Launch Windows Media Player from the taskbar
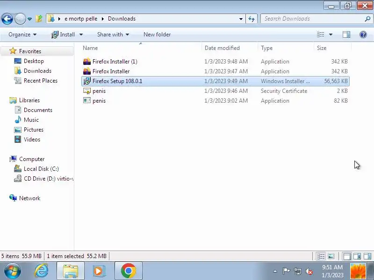The image size is (374, 280). tap(99, 271)
